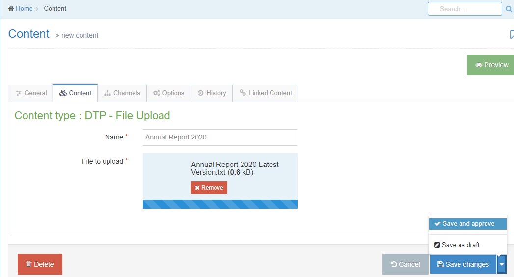Go to the Linked Content tab
Screen dimensions: 514x277
point(265,93)
